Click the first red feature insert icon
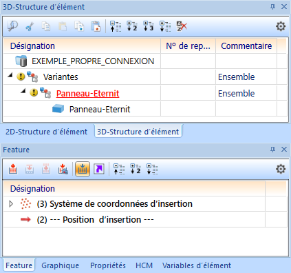 13,169
